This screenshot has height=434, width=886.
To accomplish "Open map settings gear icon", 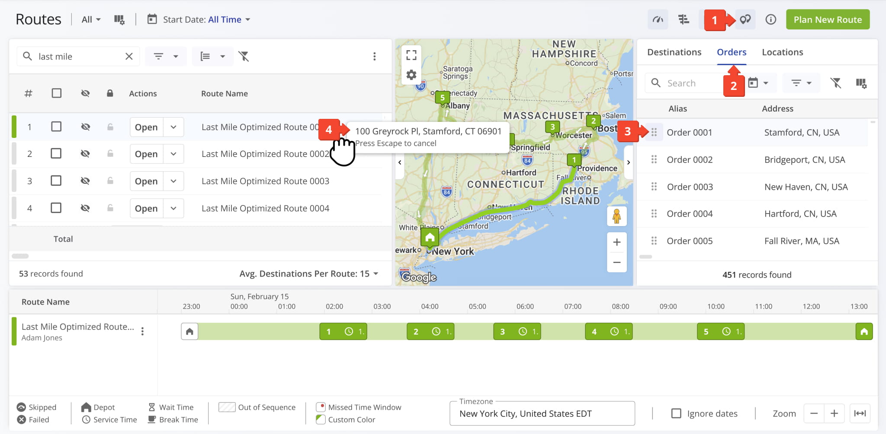I will point(411,75).
